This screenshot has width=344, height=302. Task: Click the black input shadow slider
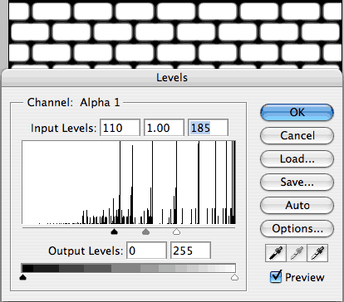pos(114,231)
